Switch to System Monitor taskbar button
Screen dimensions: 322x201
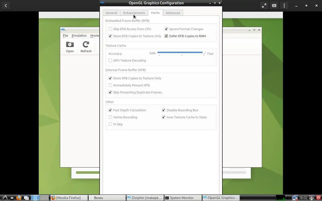[183, 198]
